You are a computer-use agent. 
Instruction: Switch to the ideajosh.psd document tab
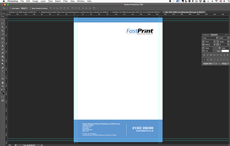coord(74,12)
